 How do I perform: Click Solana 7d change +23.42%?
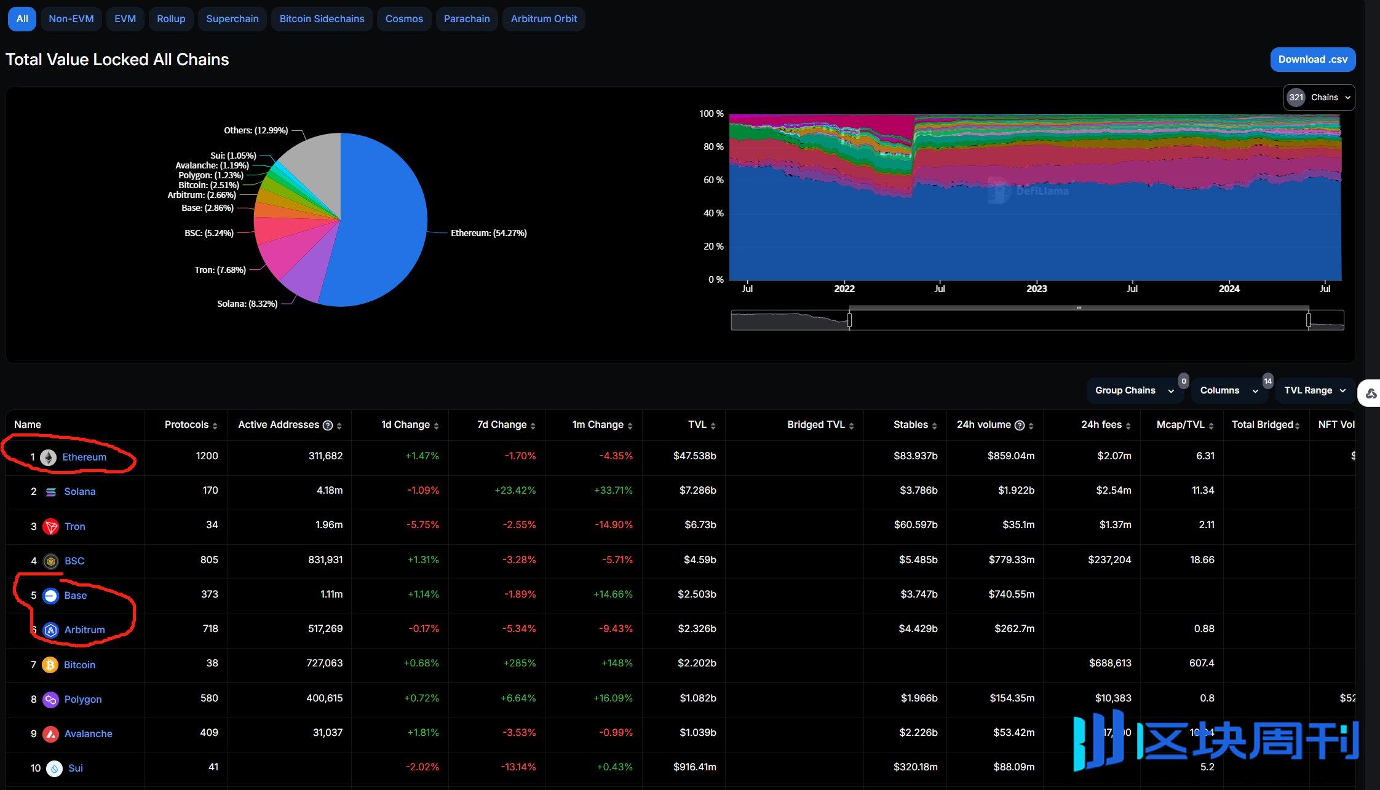click(x=515, y=491)
